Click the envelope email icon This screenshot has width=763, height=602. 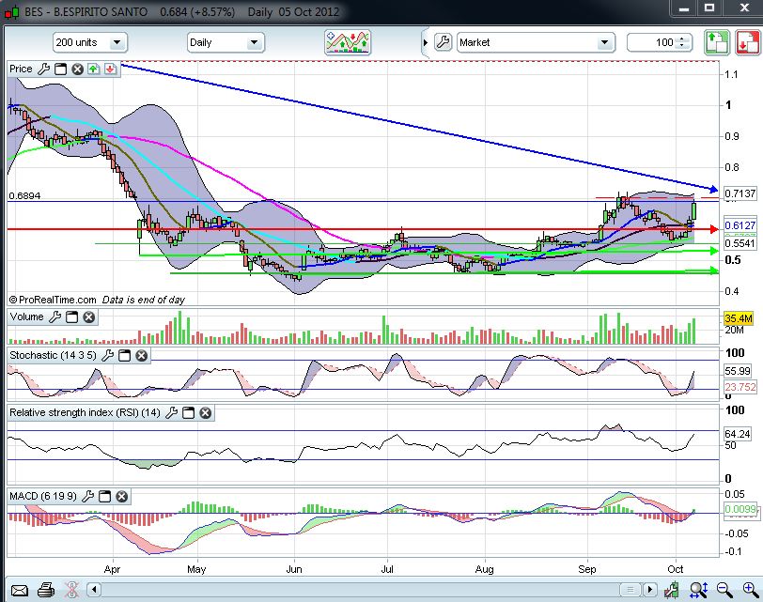pos(20,590)
